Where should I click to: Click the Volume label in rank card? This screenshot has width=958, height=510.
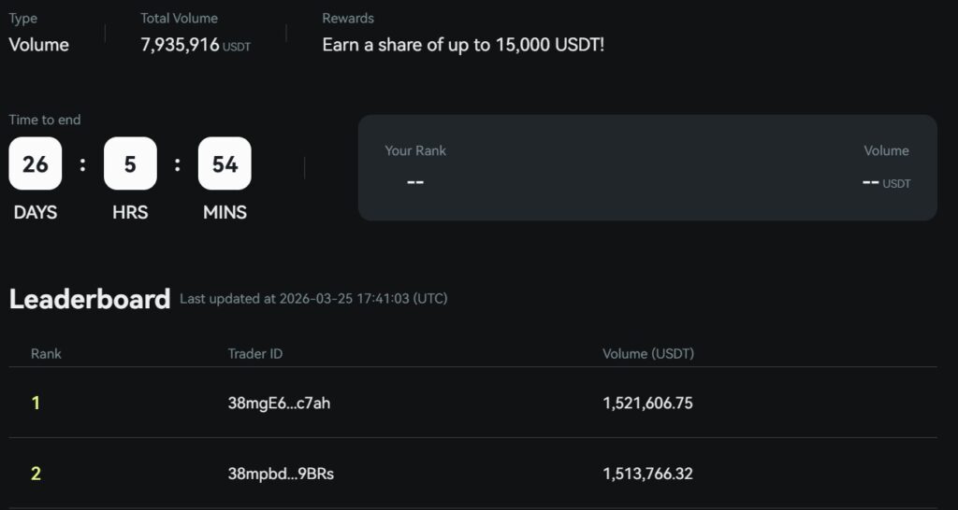(886, 150)
